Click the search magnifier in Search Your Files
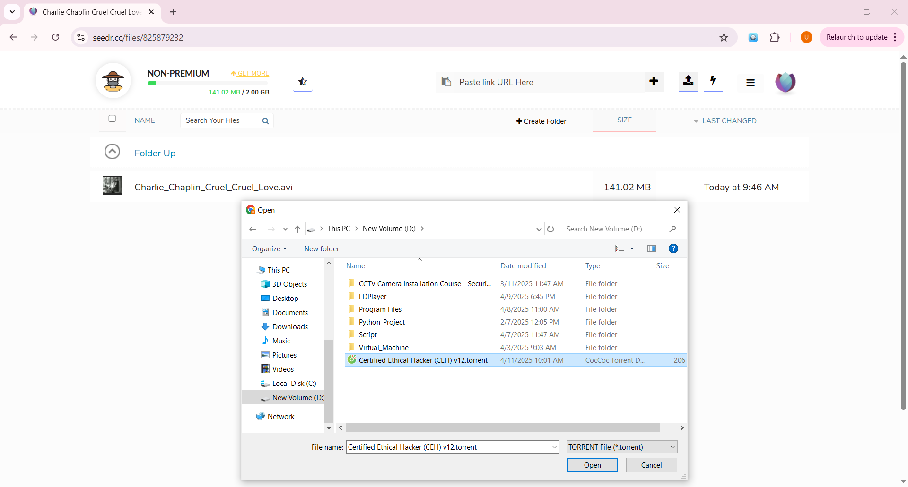The width and height of the screenshot is (908, 487). pyautogui.click(x=265, y=121)
